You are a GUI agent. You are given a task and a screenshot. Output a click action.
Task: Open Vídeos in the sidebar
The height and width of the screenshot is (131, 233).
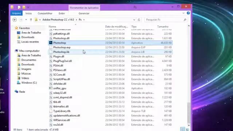[25, 78]
